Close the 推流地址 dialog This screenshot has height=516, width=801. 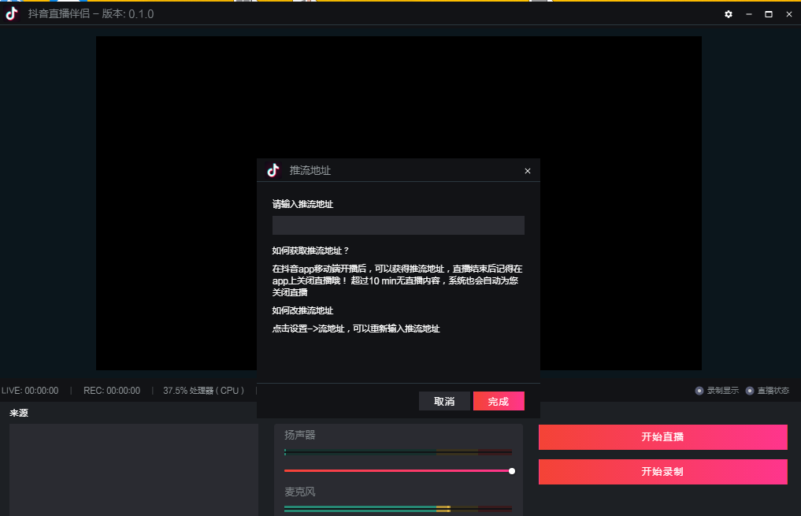(528, 171)
